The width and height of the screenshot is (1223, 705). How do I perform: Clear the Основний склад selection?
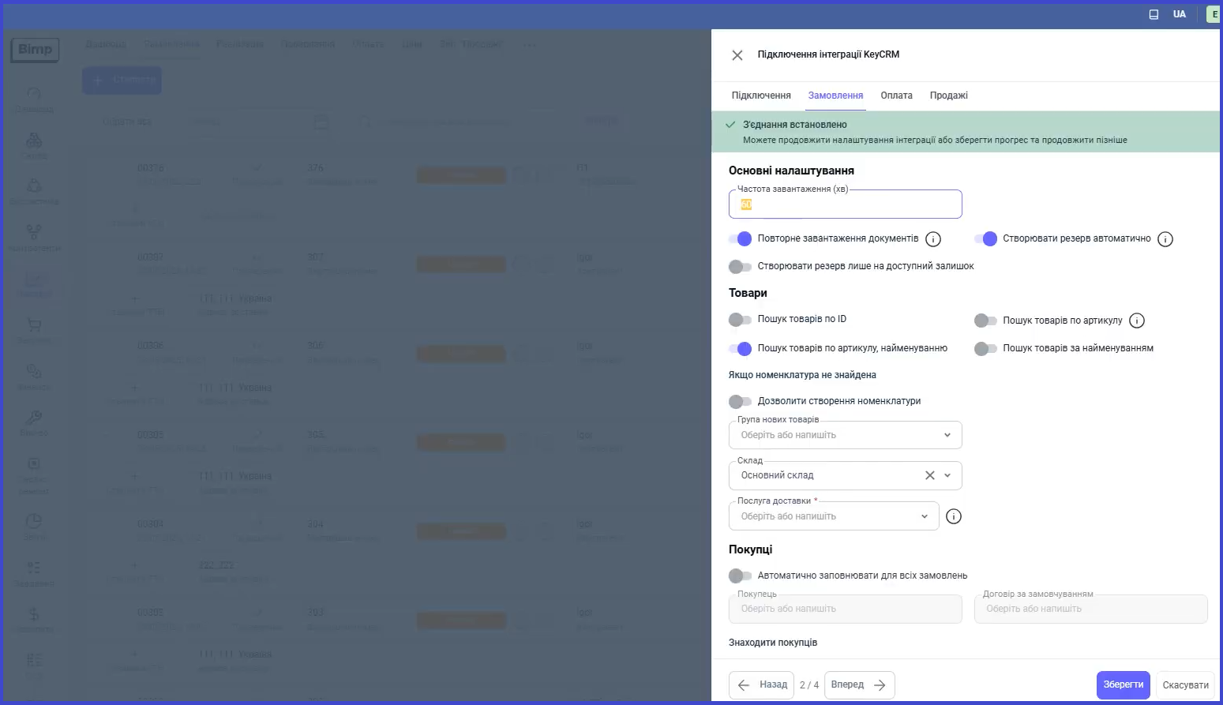[x=929, y=475]
